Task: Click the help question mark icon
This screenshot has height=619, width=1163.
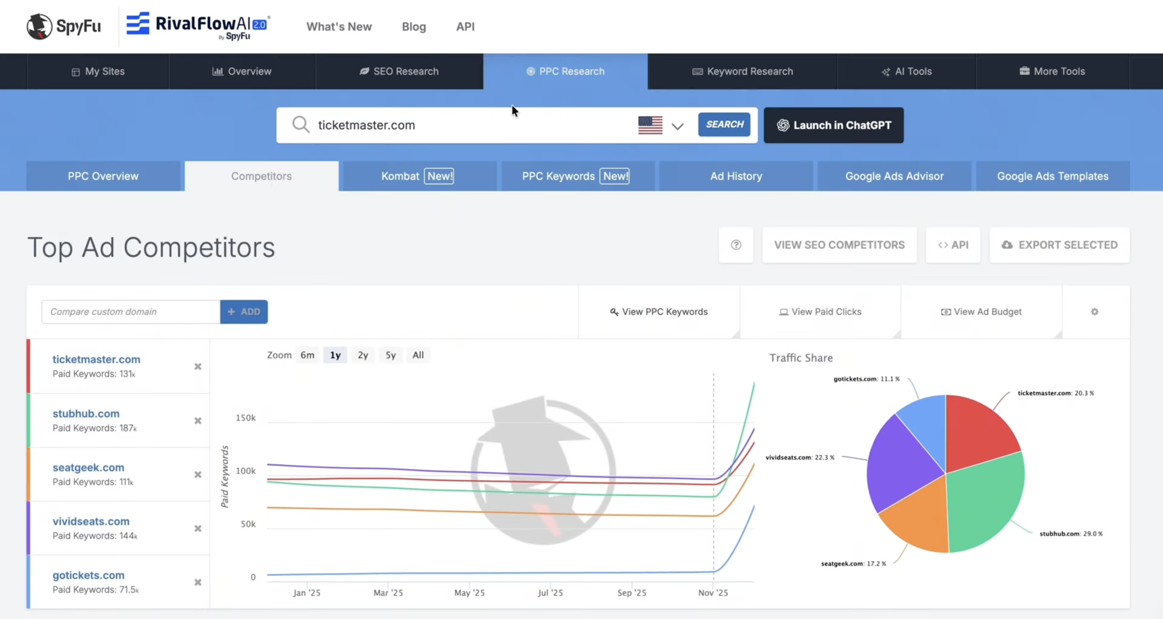Action: pos(736,245)
